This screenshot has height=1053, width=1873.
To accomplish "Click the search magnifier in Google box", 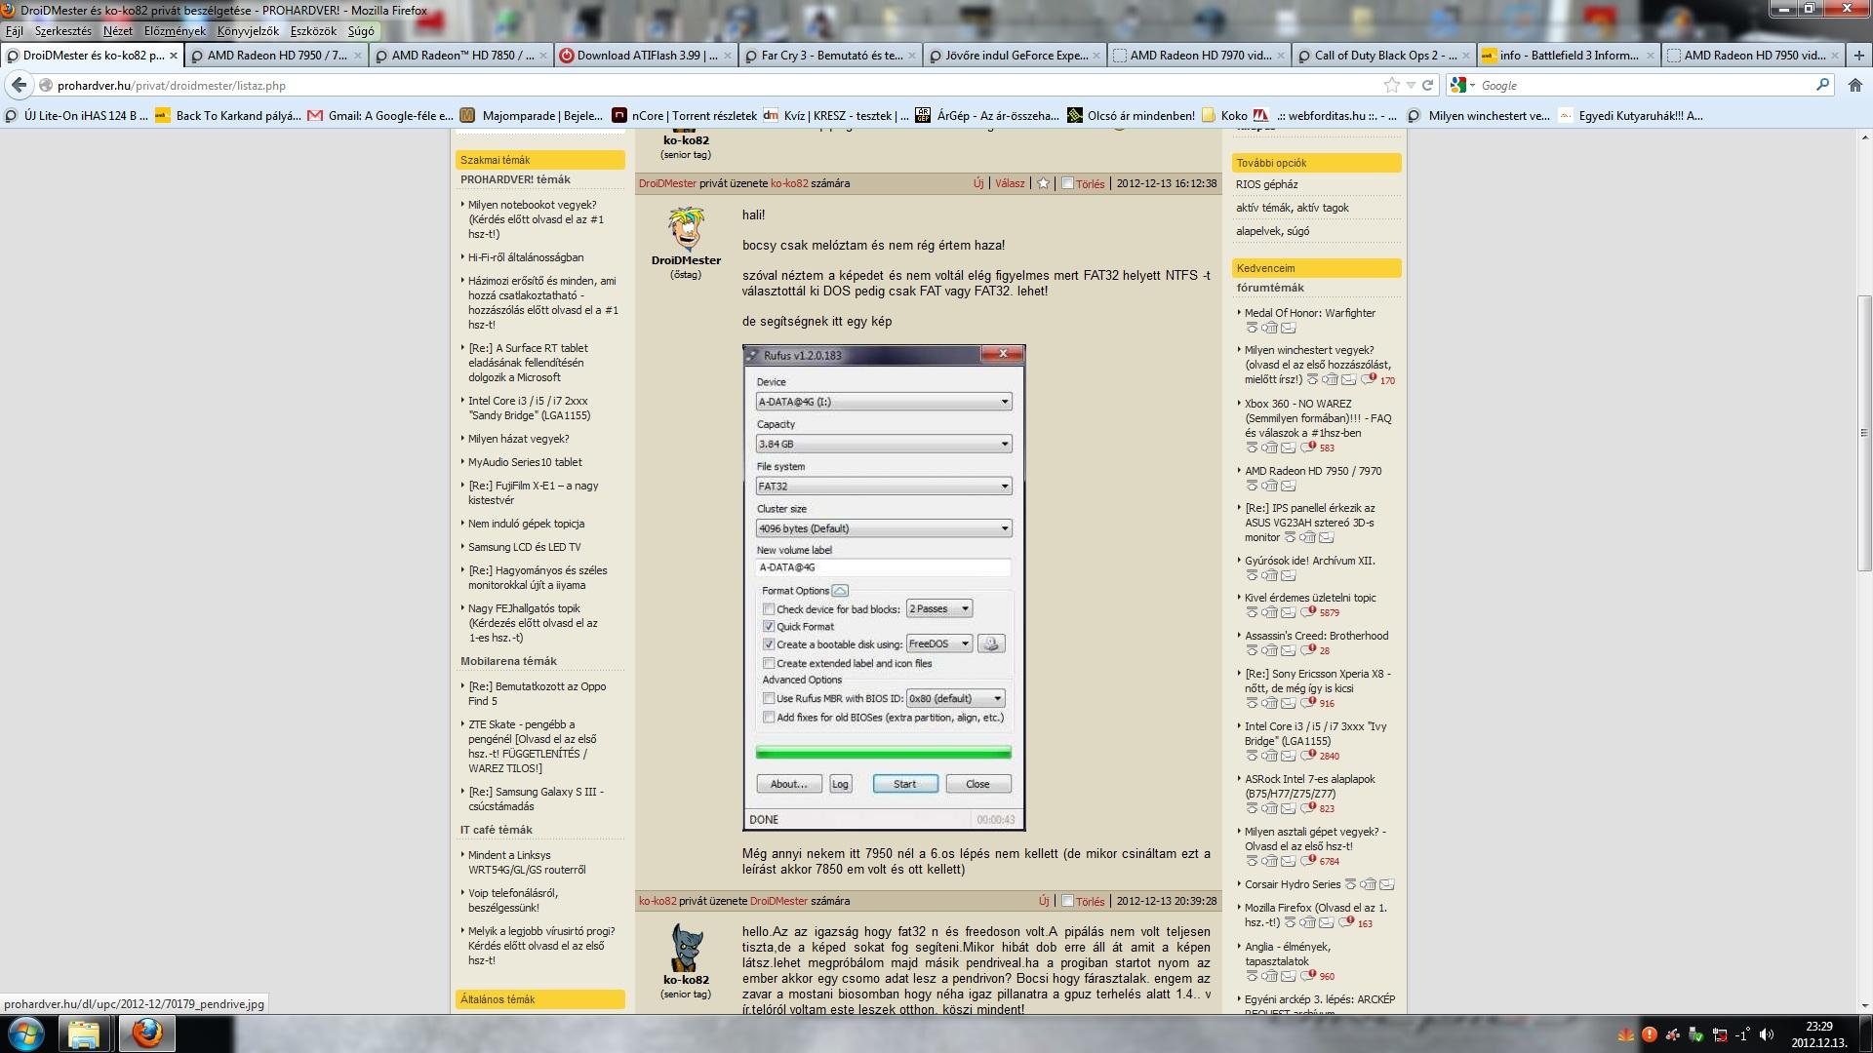I will (1822, 86).
